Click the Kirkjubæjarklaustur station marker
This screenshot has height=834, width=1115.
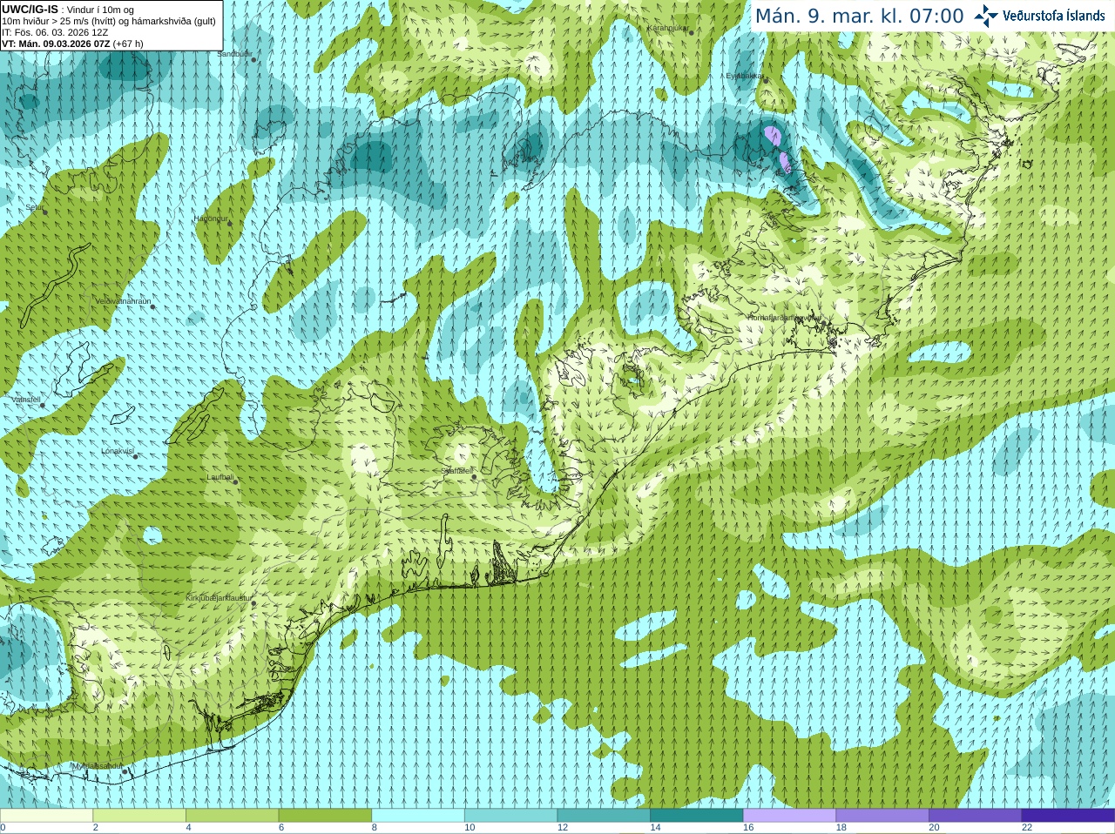pyautogui.click(x=253, y=602)
